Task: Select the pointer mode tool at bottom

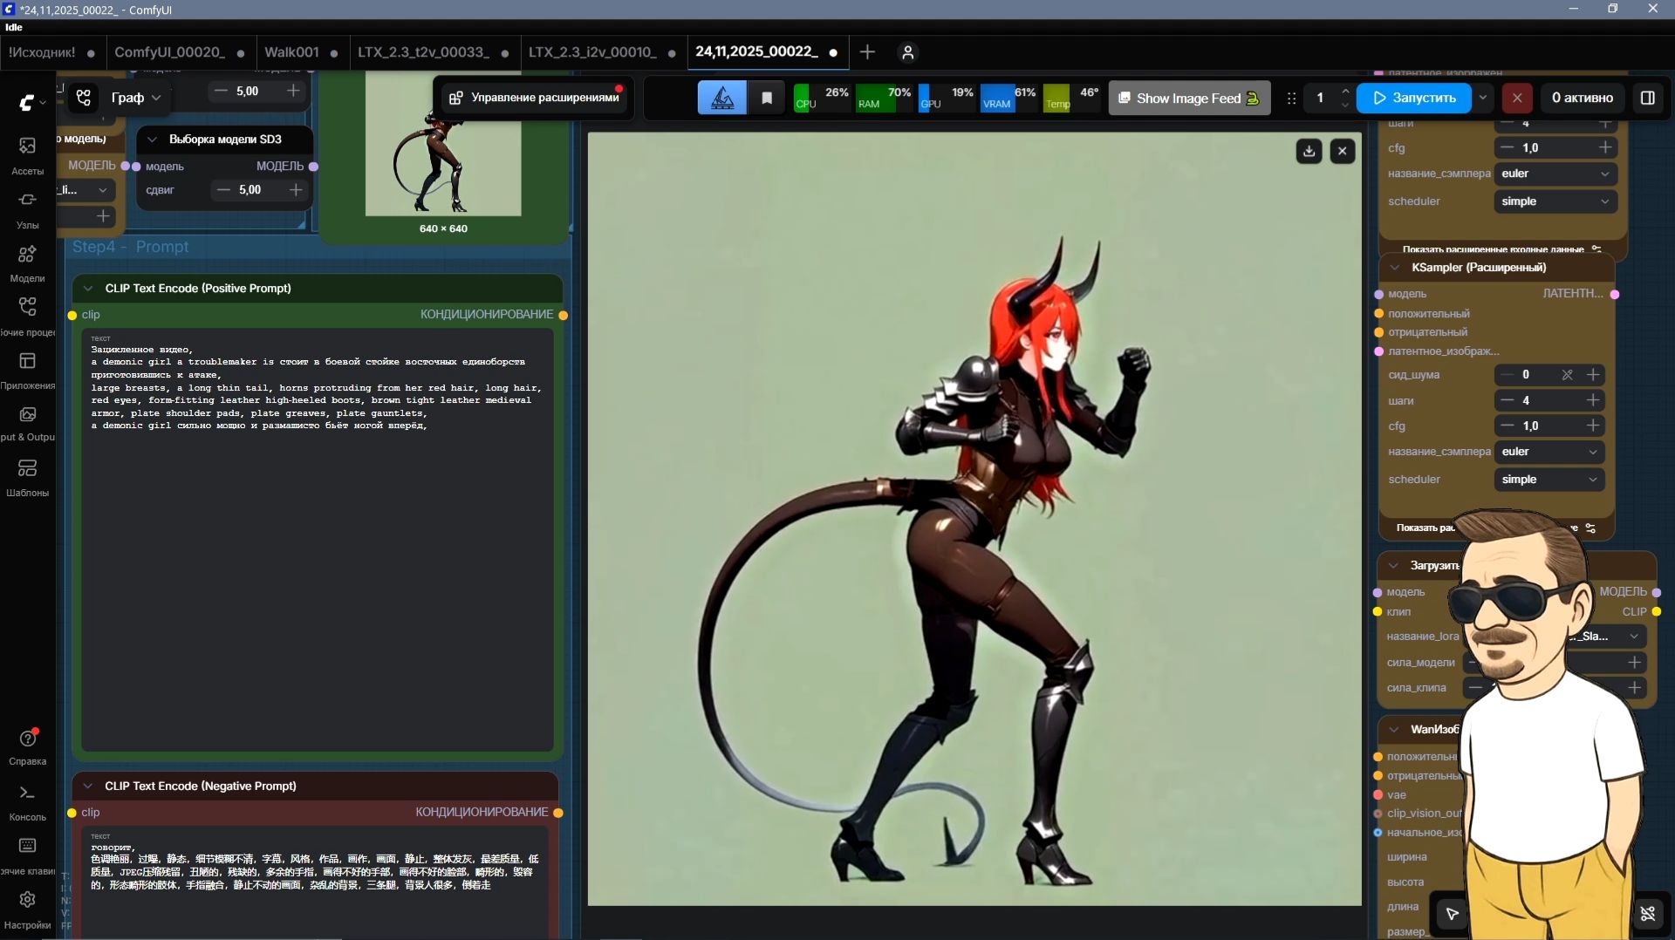Action: coord(1453,914)
